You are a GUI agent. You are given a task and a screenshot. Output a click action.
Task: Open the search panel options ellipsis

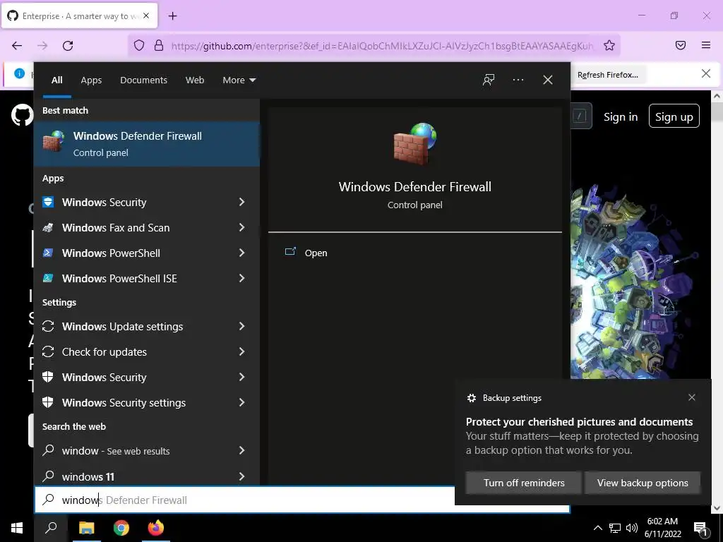(518, 80)
